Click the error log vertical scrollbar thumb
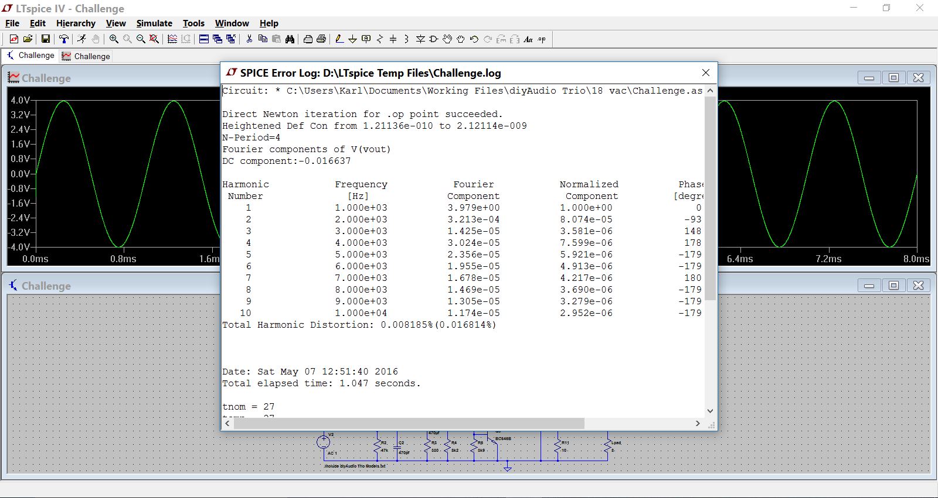 pyautogui.click(x=710, y=198)
